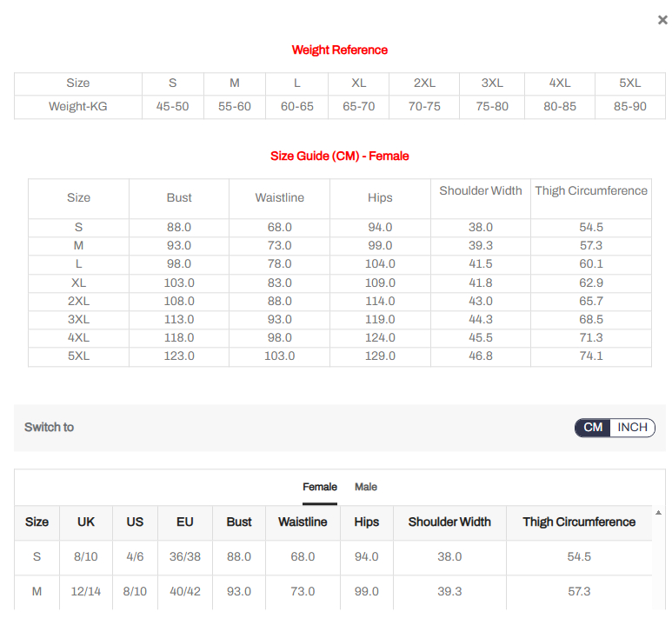
Task: Click the Size Guide (CM) - Female heading
Action: pyautogui.click(x=340, y=156)
